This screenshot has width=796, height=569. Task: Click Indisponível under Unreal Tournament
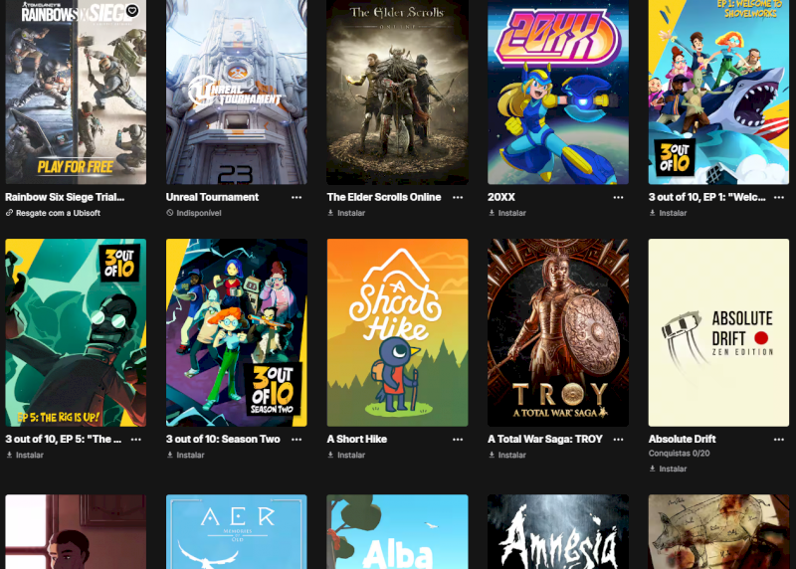coord(194,213)
